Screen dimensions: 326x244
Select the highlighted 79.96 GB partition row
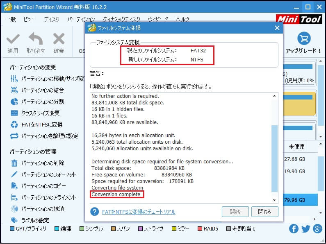coord(300,200)
